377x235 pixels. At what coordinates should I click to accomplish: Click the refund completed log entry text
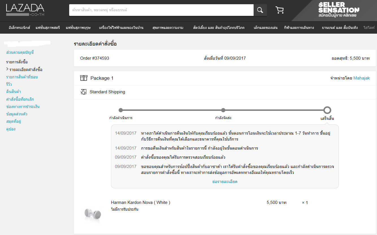point(236,136)
